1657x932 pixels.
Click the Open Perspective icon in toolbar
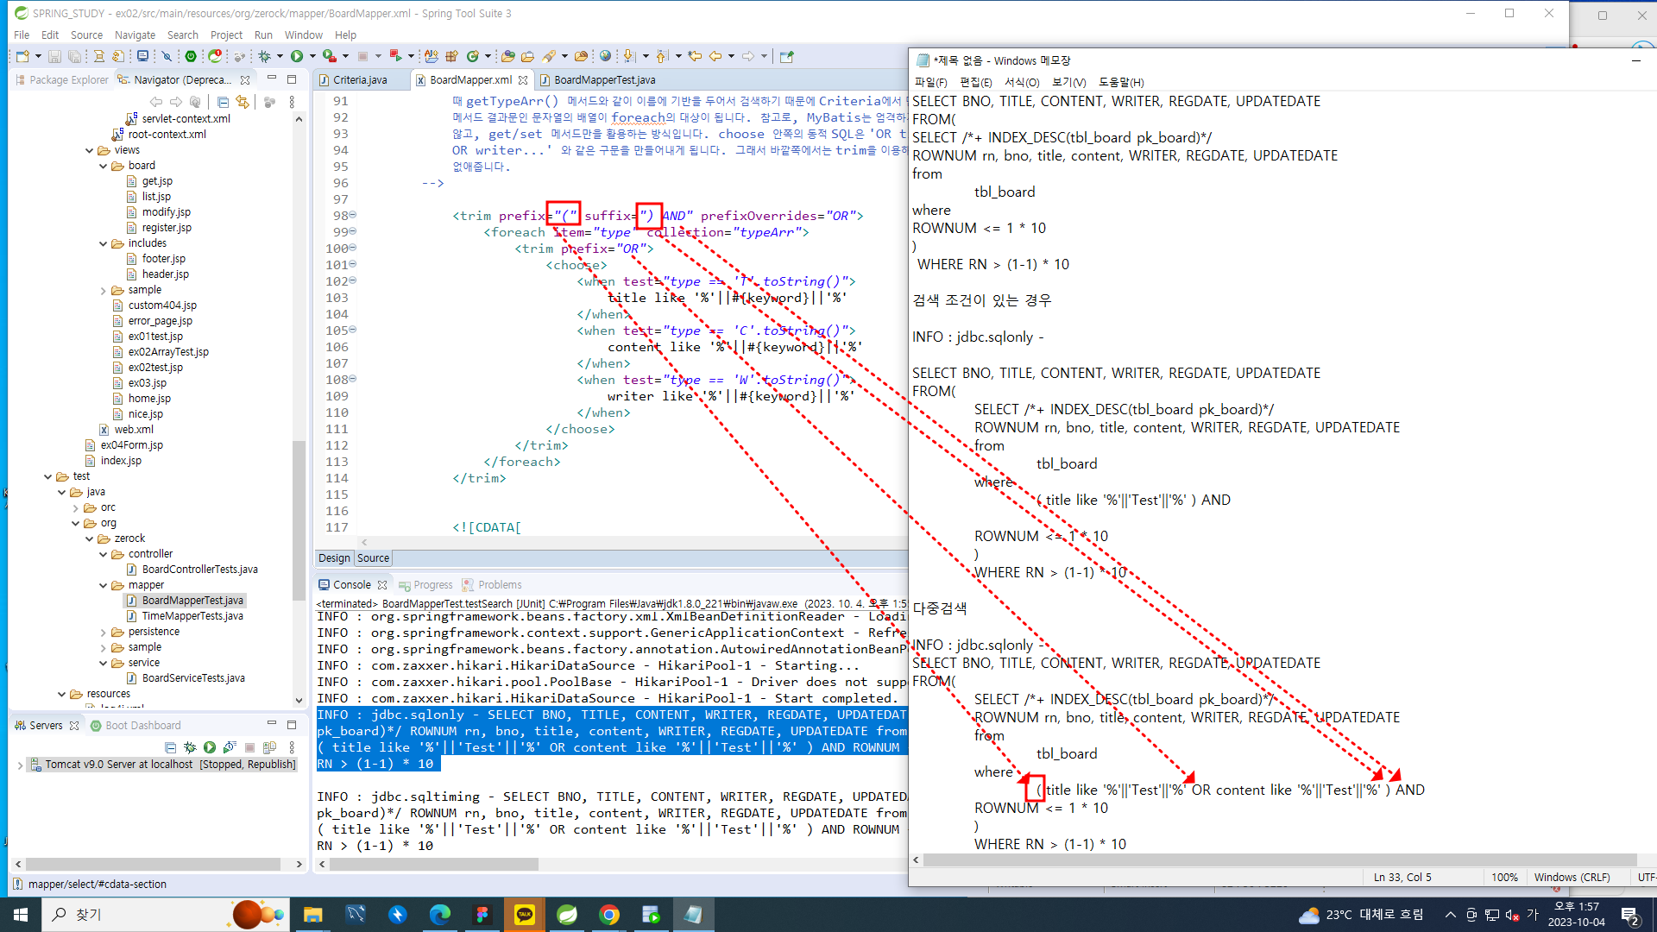click(x=786, y=56)
